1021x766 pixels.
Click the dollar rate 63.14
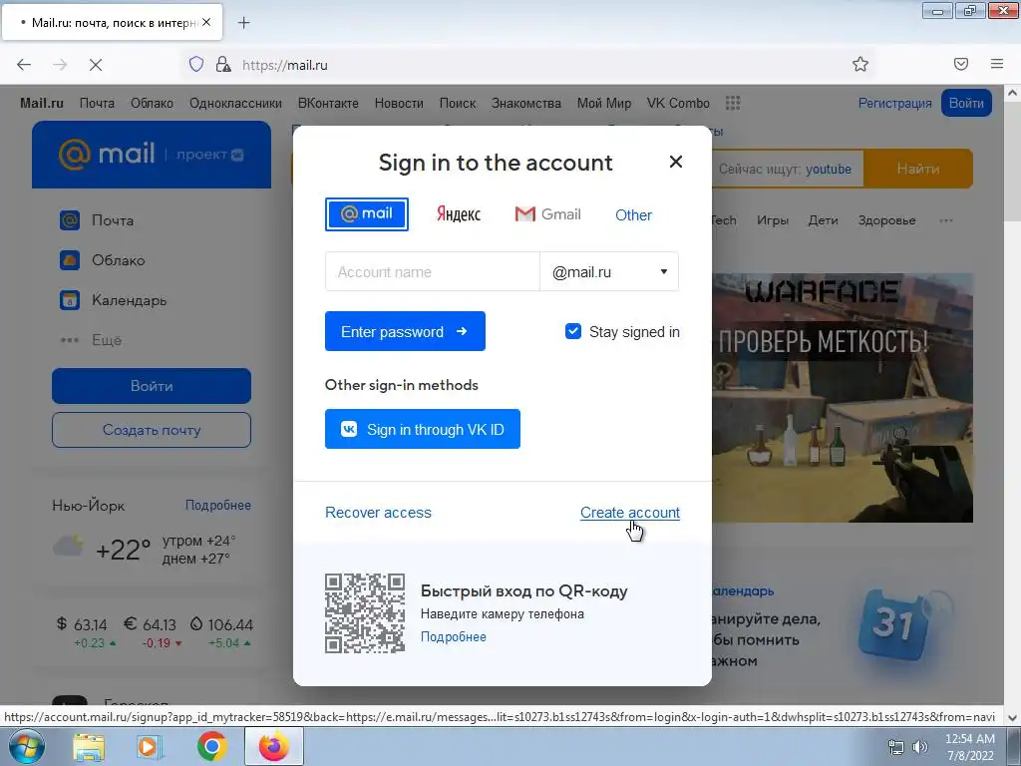83,624
